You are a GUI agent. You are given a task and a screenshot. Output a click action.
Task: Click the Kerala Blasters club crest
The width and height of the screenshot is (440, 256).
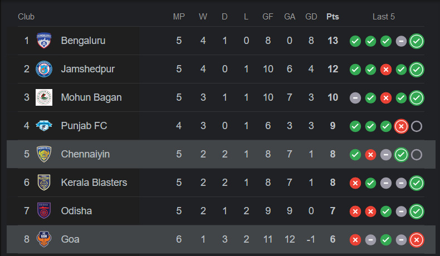coord(43,183)
